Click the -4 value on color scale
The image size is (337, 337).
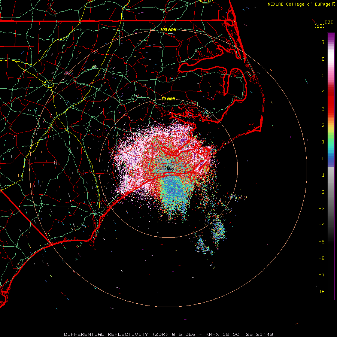coord(322,225)
